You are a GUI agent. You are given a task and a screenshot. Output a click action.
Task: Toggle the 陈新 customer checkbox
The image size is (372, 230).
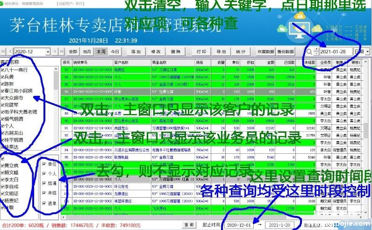(2, 84)
